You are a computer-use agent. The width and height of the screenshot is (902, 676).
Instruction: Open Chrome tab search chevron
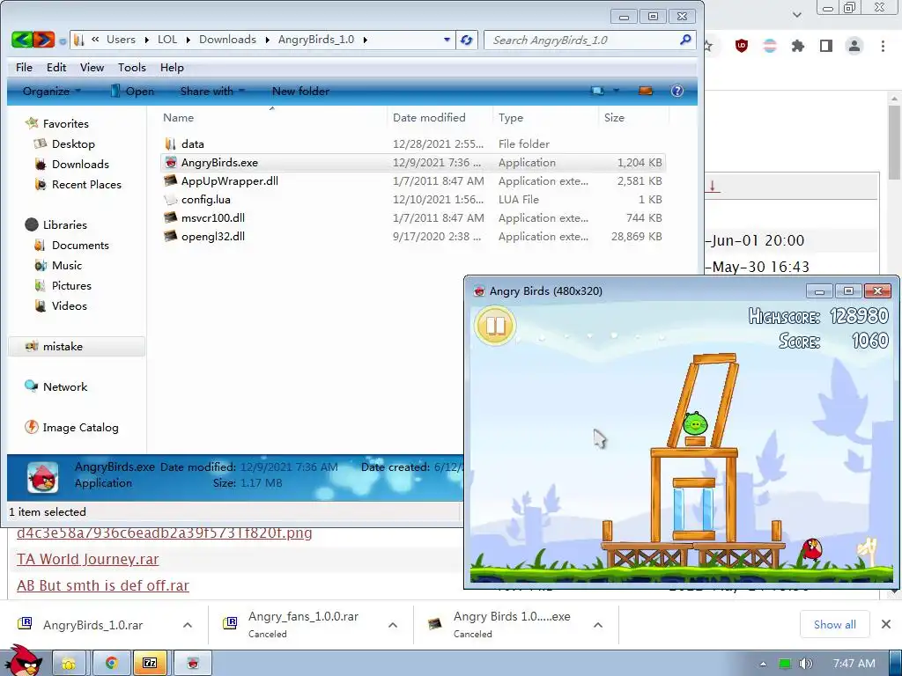[796, 15]
